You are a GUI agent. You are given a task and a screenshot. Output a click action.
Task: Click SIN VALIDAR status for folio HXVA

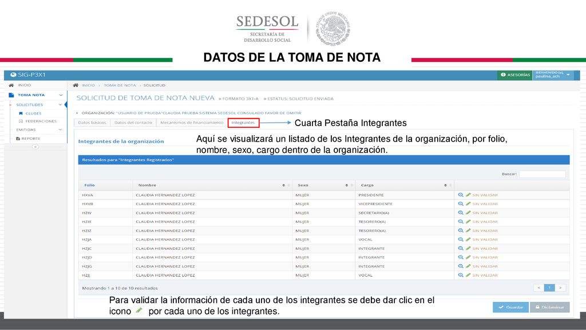pyautogui.click(x=485, y=195)
